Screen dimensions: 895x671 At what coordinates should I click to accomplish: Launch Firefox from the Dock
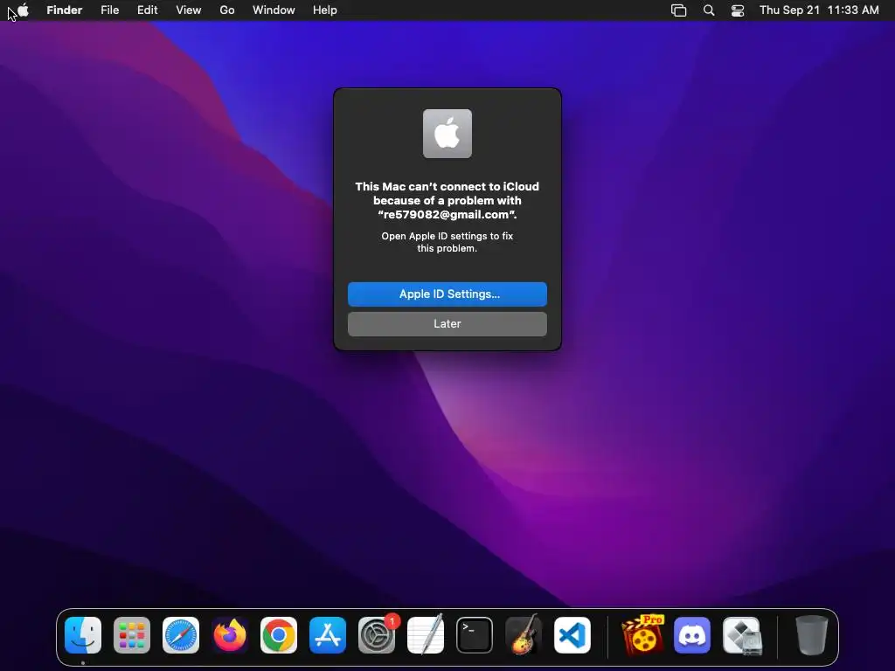(230, 635)
